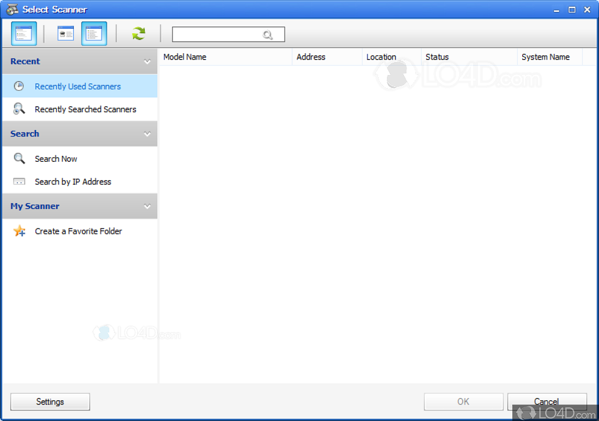
Task: Click the scanner app icon in title bar
Action: (x=12, y=9)
